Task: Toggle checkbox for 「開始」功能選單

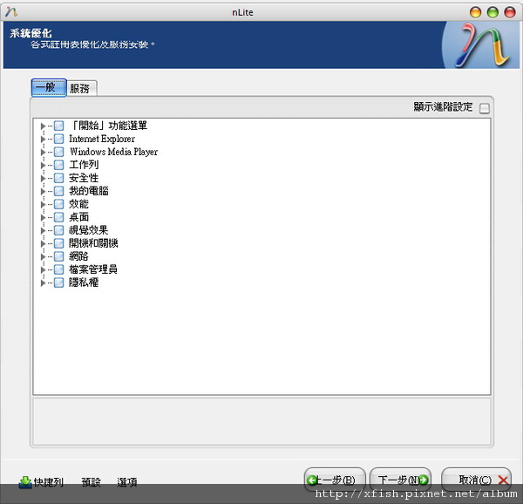Action: tap(58, 126)
